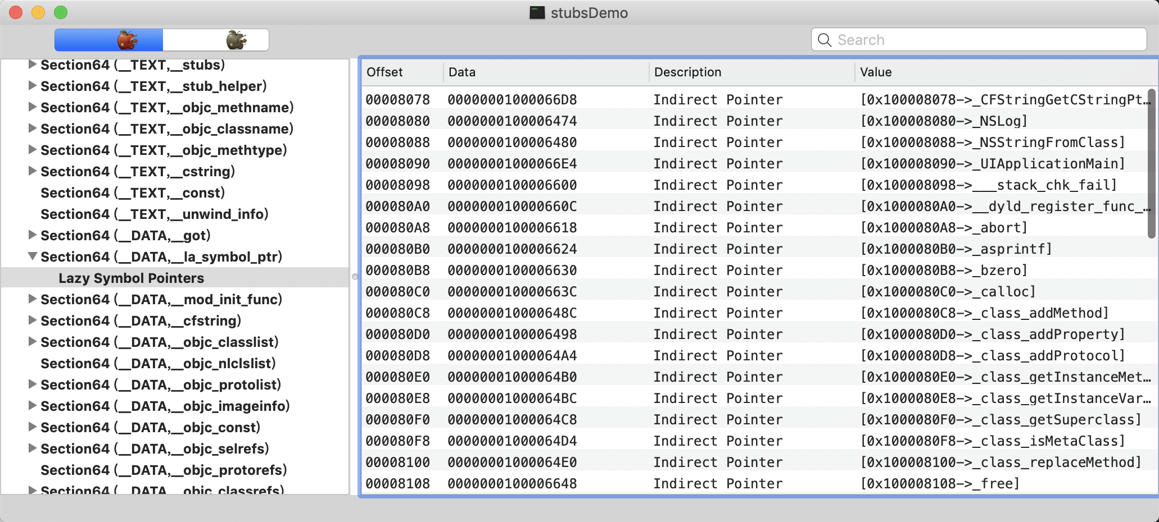This screenshot has width=1159, height=522.
Task: Expand Section64 (__TEXT,__stubs)
Action: (33, 65)
